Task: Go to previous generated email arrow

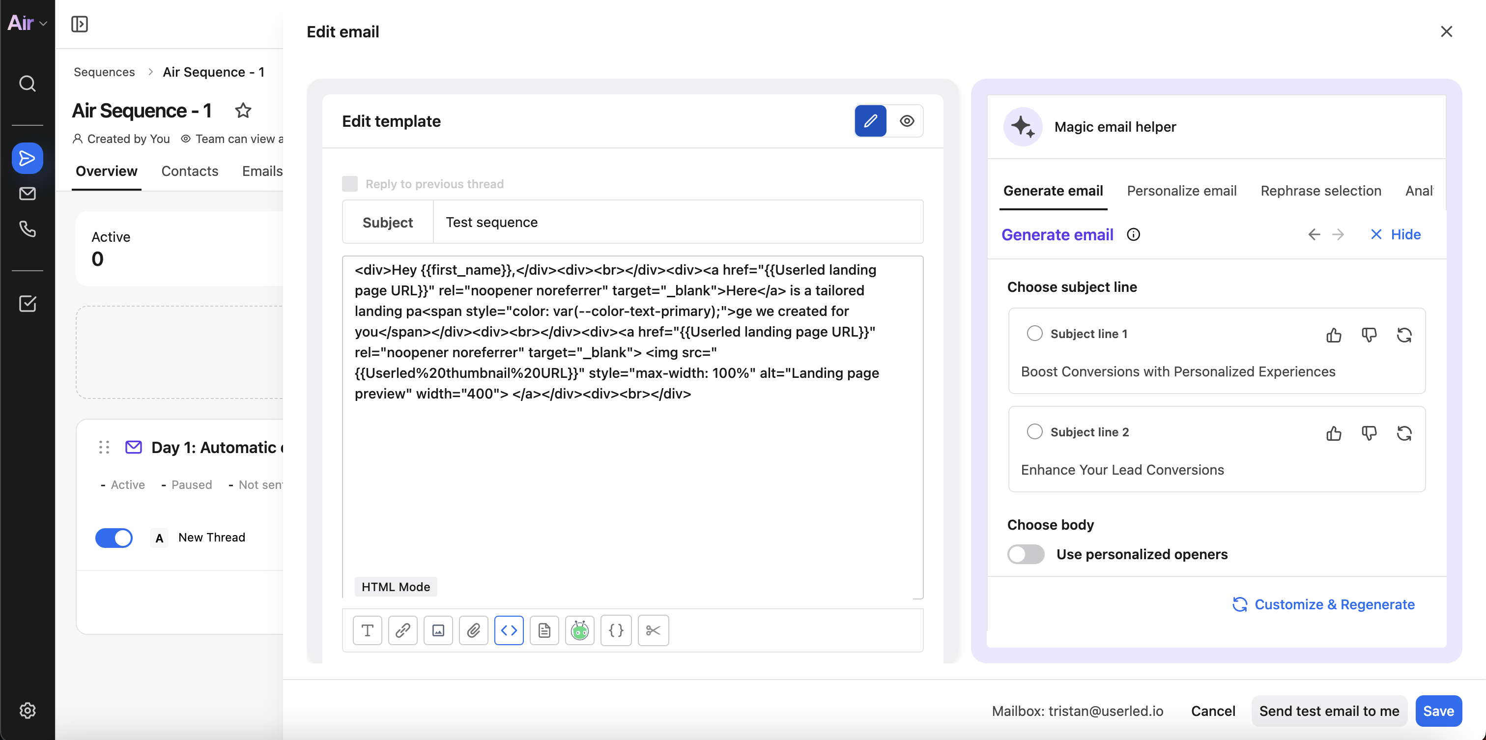Action: click(x=1314, y=235)
